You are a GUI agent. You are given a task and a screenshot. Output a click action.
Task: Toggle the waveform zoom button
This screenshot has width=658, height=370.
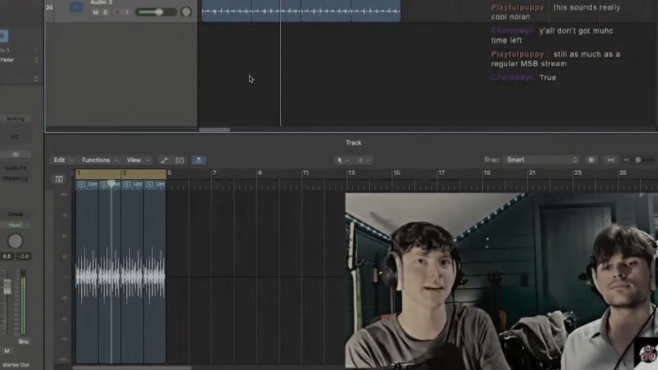coord(591,160)
